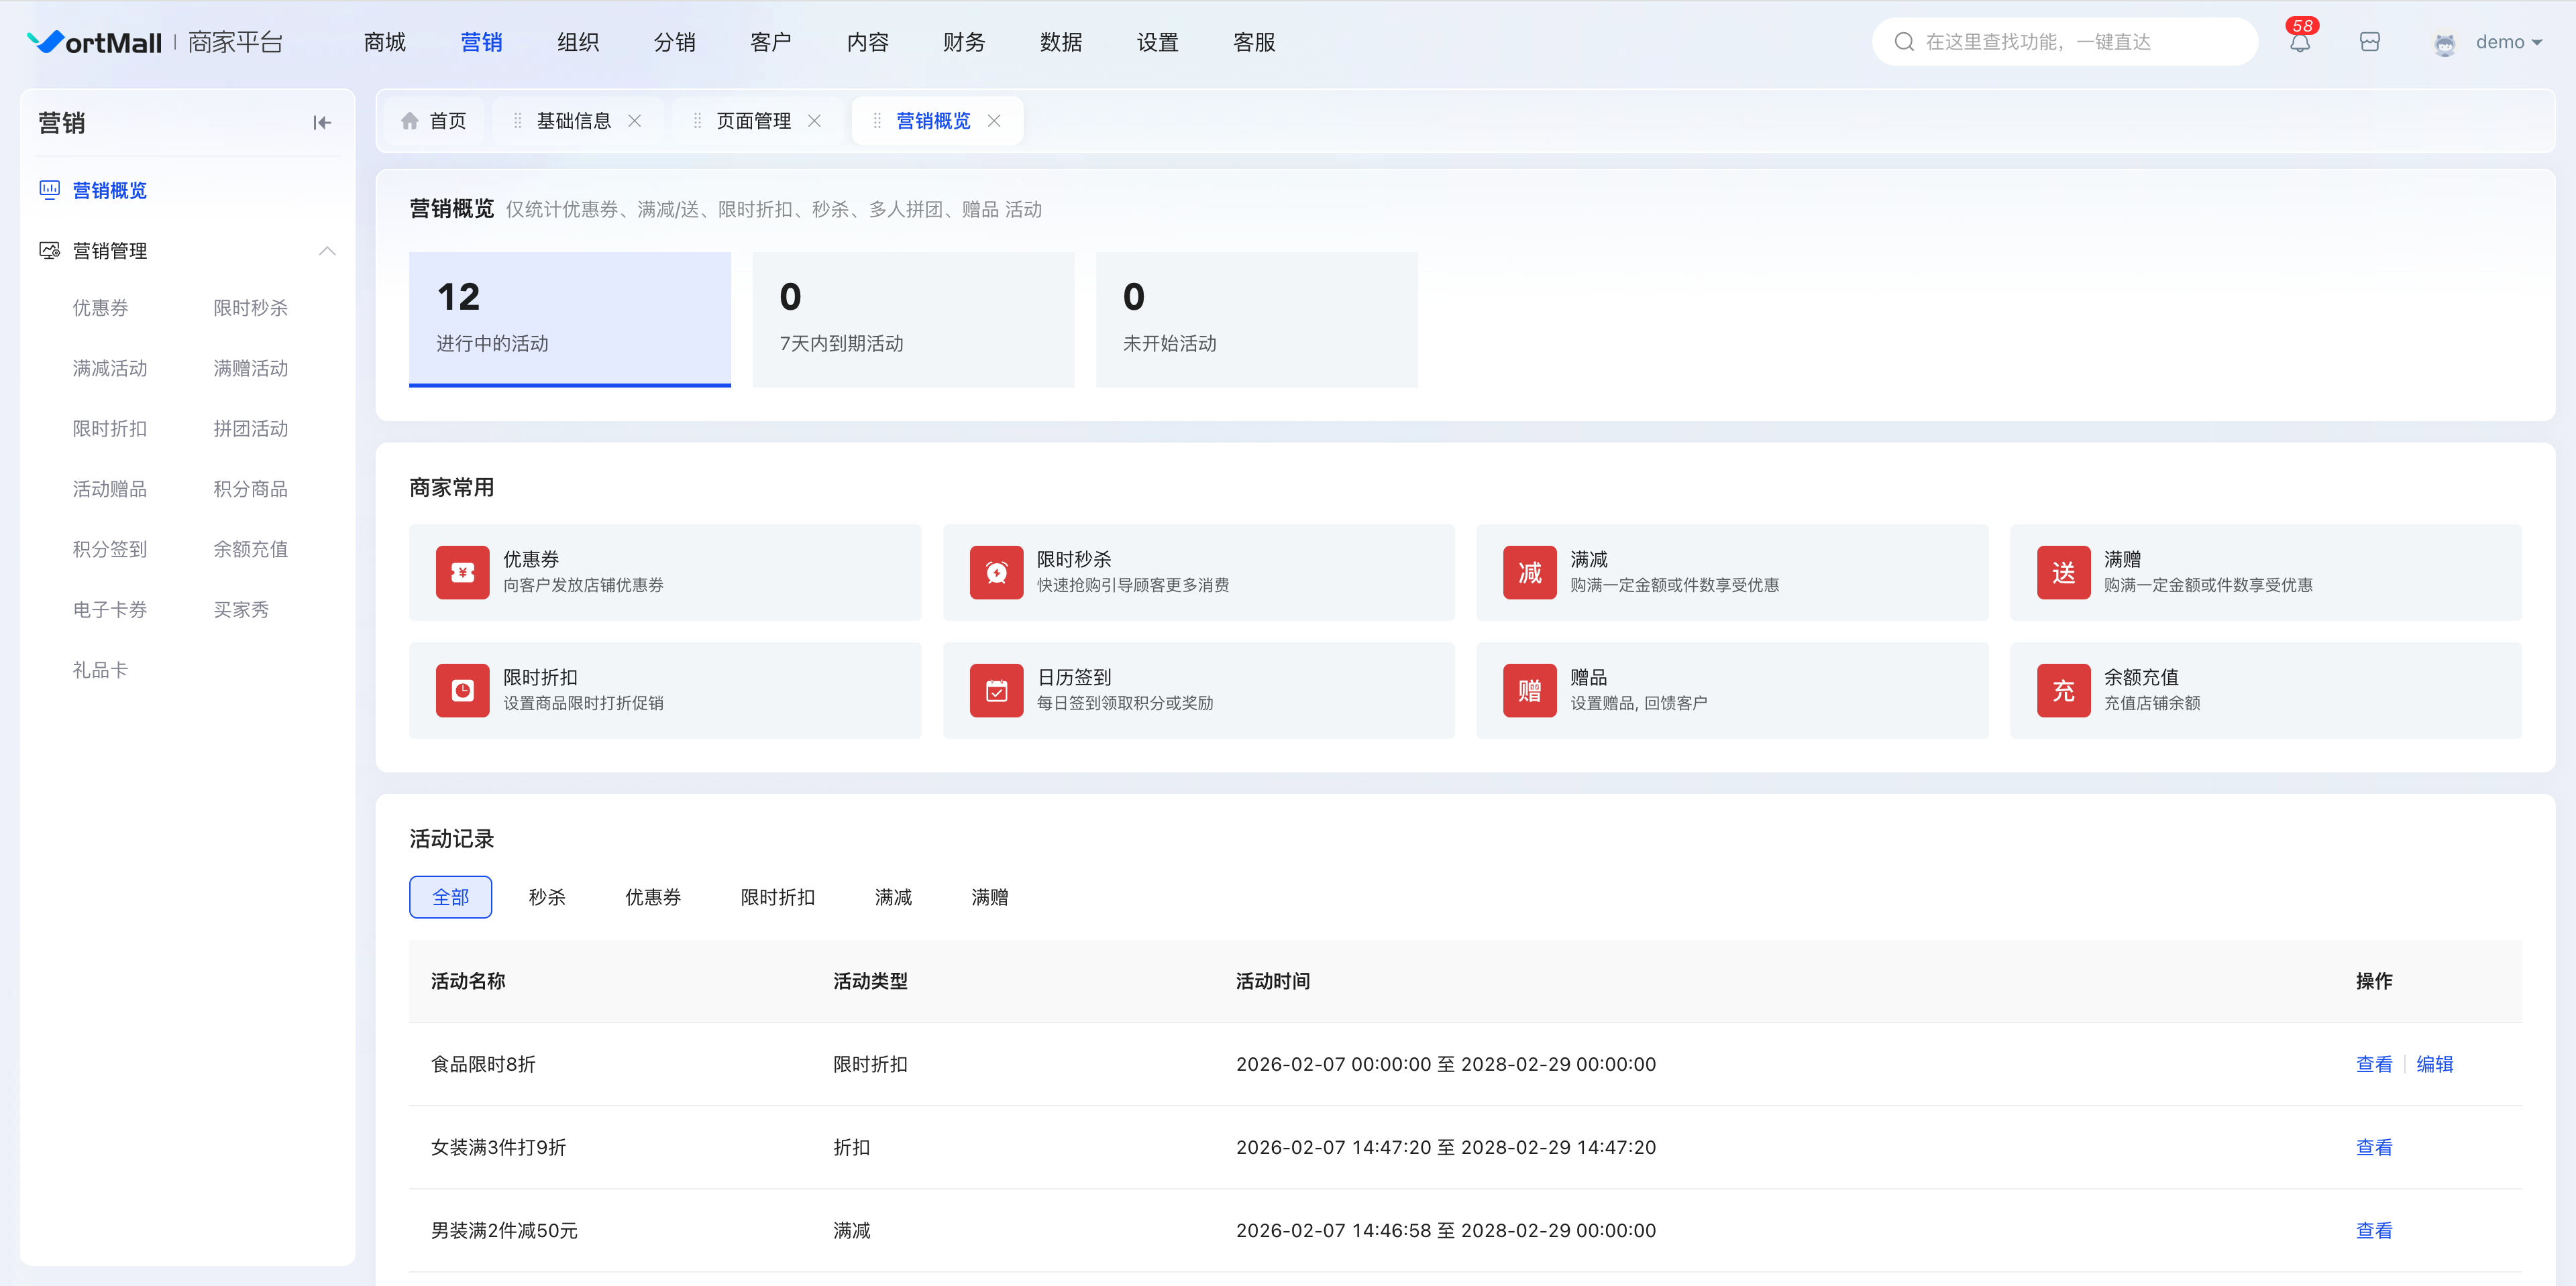Open the 满减 discount shortcut icon

point(1530,573)
